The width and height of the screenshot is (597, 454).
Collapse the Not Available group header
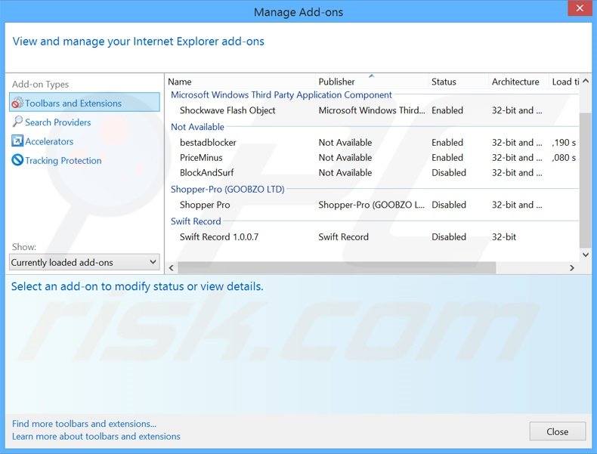coord(197,127)
